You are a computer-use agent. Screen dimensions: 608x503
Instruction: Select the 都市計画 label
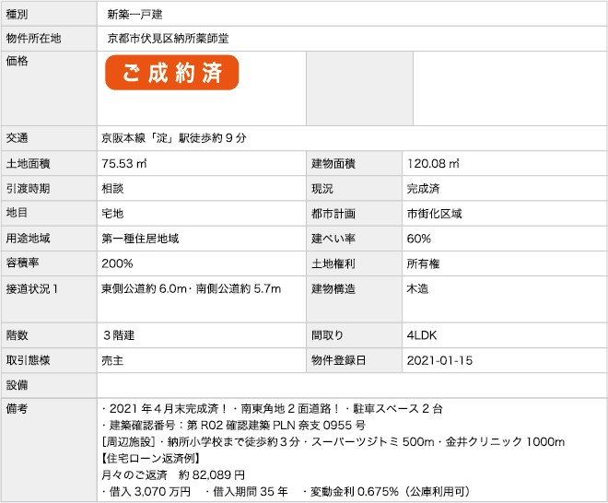pos(333,214)
